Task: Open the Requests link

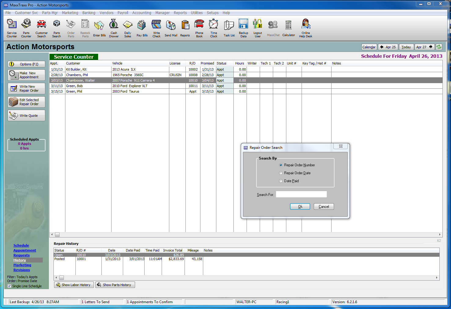Action: point(21,255)
